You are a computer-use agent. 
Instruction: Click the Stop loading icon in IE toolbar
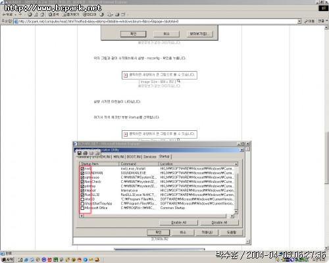(x=30, y=14)
